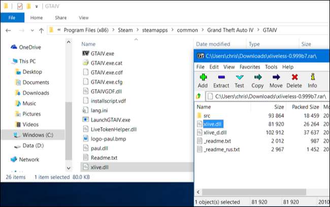The height and width of the screenshot is (207, 330).
Task: Select Windows (C:) in navigation pane
Action: pos(37,135)
